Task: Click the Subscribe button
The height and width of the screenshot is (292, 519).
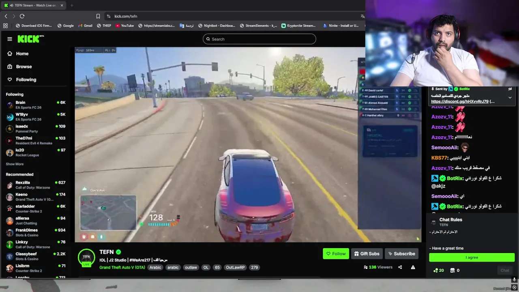Action: (x=401, y=254)
